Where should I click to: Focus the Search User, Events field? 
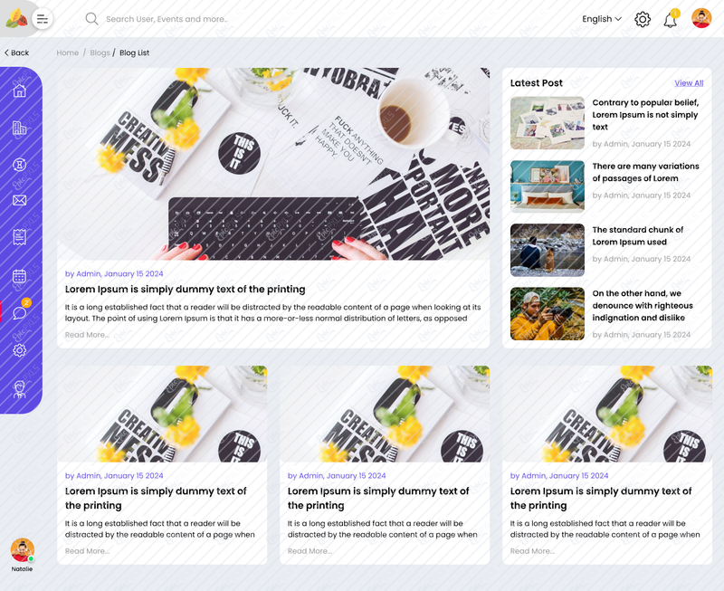(x=167, y=19)
